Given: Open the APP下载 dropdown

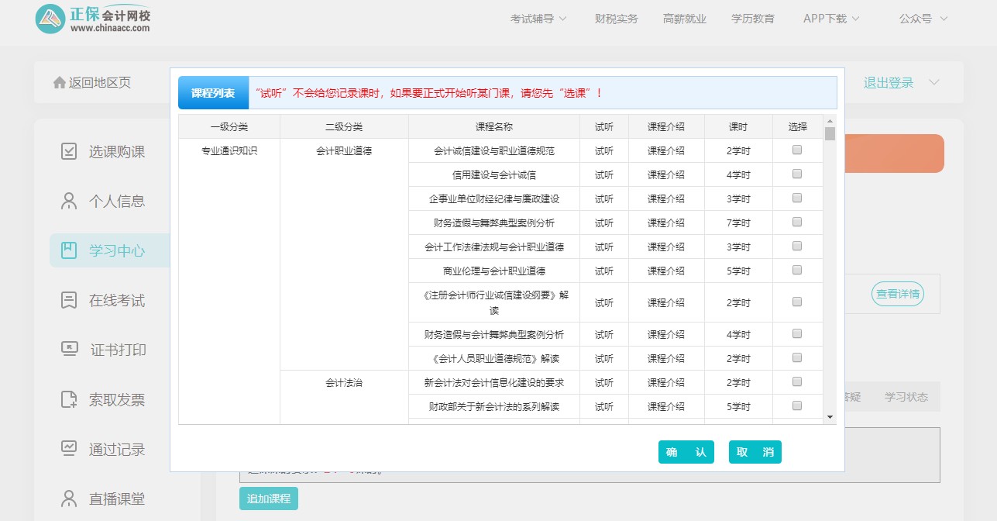Looking at the screenshot, I should click(x=831, y=19).
